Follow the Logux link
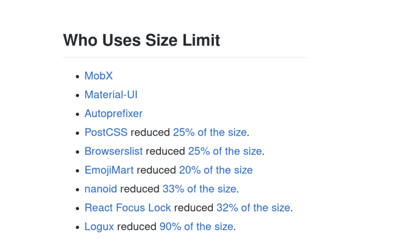This screenshot has height=239, width=399. click(99, 227)
